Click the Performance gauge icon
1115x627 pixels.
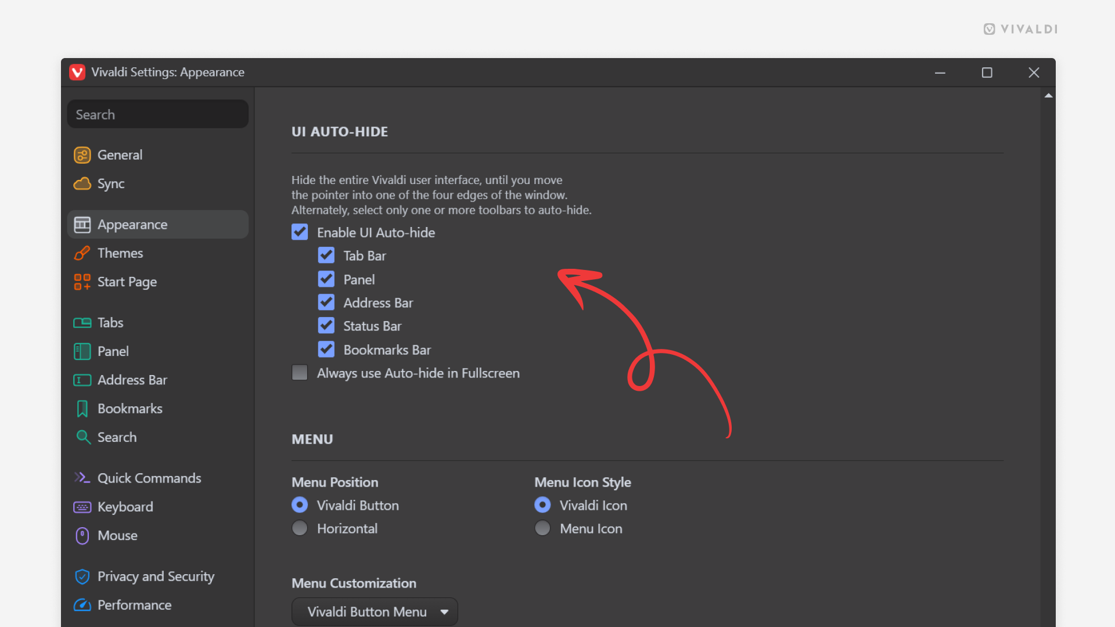coord(82,605)
